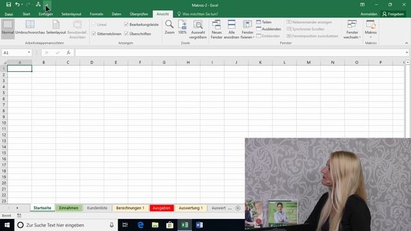The height and width of the screenshot is (231, 411).
Task: Select column D header
Action: [x=92, y=62]
